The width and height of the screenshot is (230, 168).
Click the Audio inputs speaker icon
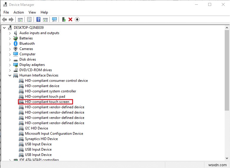[15, 33]
